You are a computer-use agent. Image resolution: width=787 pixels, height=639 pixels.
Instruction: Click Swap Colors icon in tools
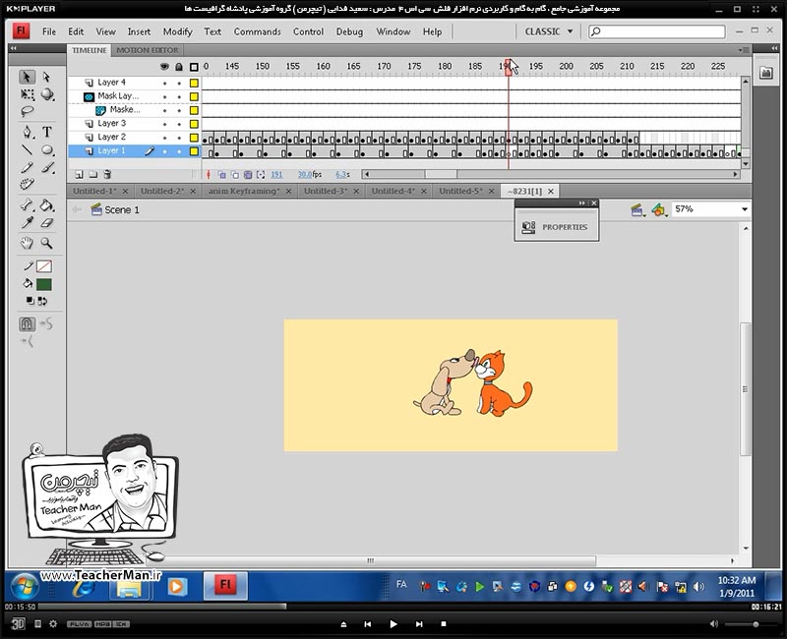point(43,301)
